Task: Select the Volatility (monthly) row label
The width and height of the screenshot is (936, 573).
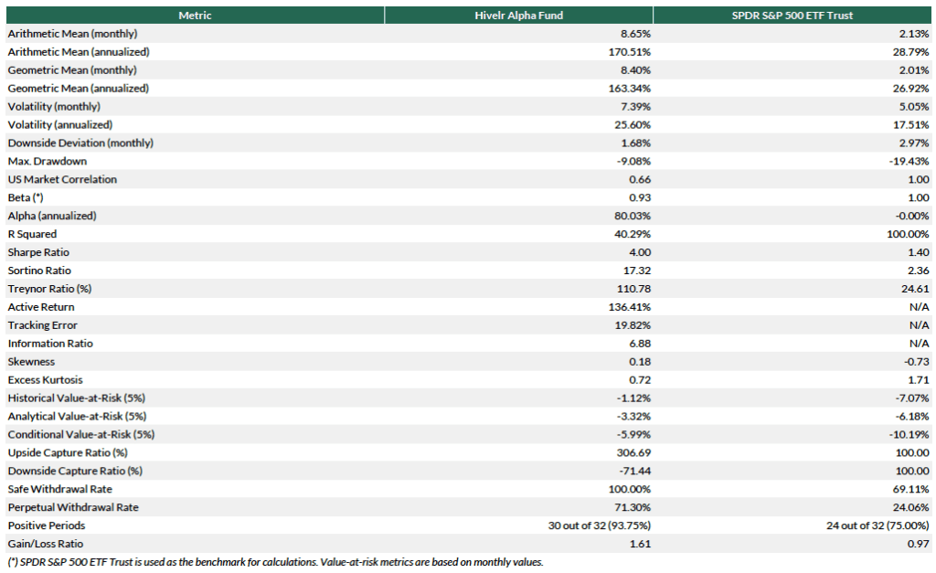Action: coord(54,107)
